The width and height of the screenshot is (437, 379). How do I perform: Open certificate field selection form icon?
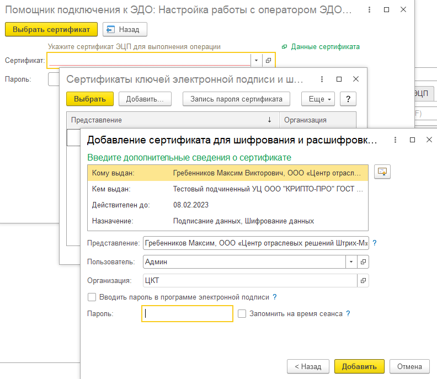269,60
